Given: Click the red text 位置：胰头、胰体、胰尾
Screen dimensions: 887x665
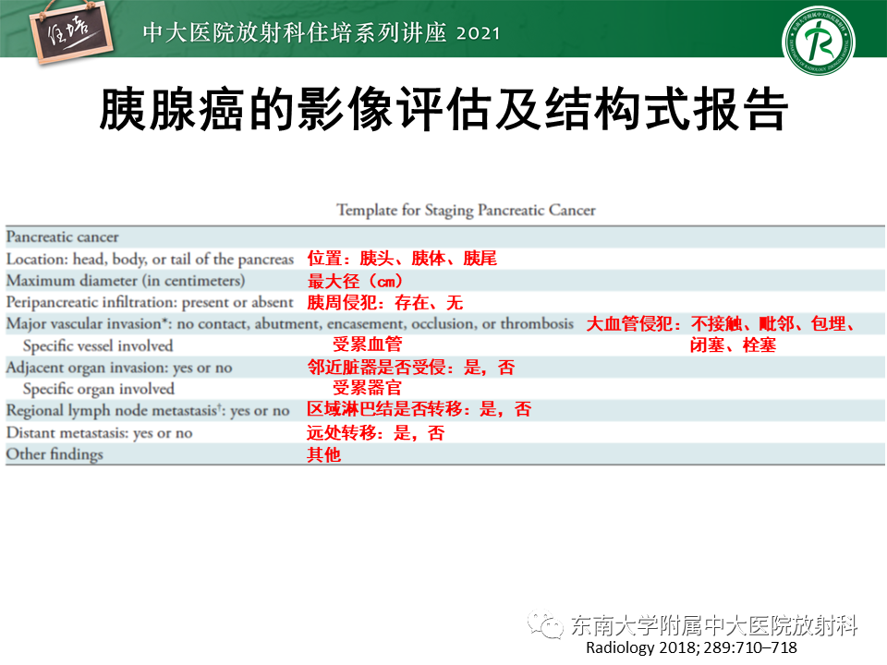Looking at the screenshot, I should tap(402, 259).
